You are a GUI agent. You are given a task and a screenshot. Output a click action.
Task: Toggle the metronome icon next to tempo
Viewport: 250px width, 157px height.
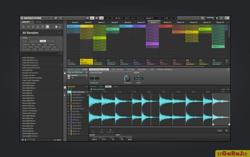(112, 18)
